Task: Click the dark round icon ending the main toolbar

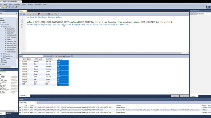Action: coord(17,7)
